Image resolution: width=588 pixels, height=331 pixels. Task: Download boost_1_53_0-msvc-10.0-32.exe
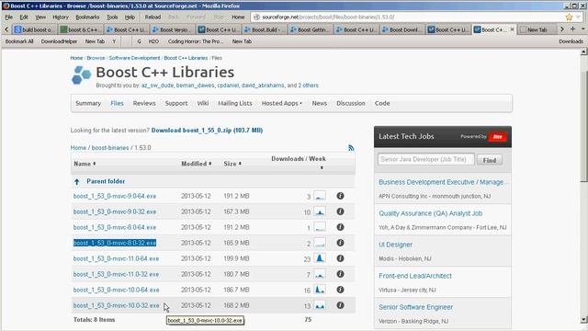[116, 305]
